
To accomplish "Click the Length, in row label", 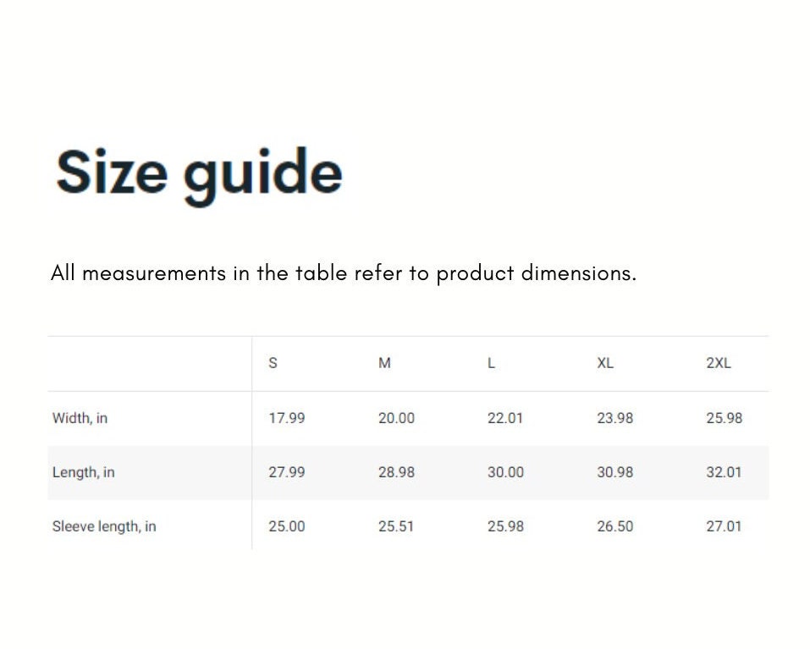I will click(84, 472).
